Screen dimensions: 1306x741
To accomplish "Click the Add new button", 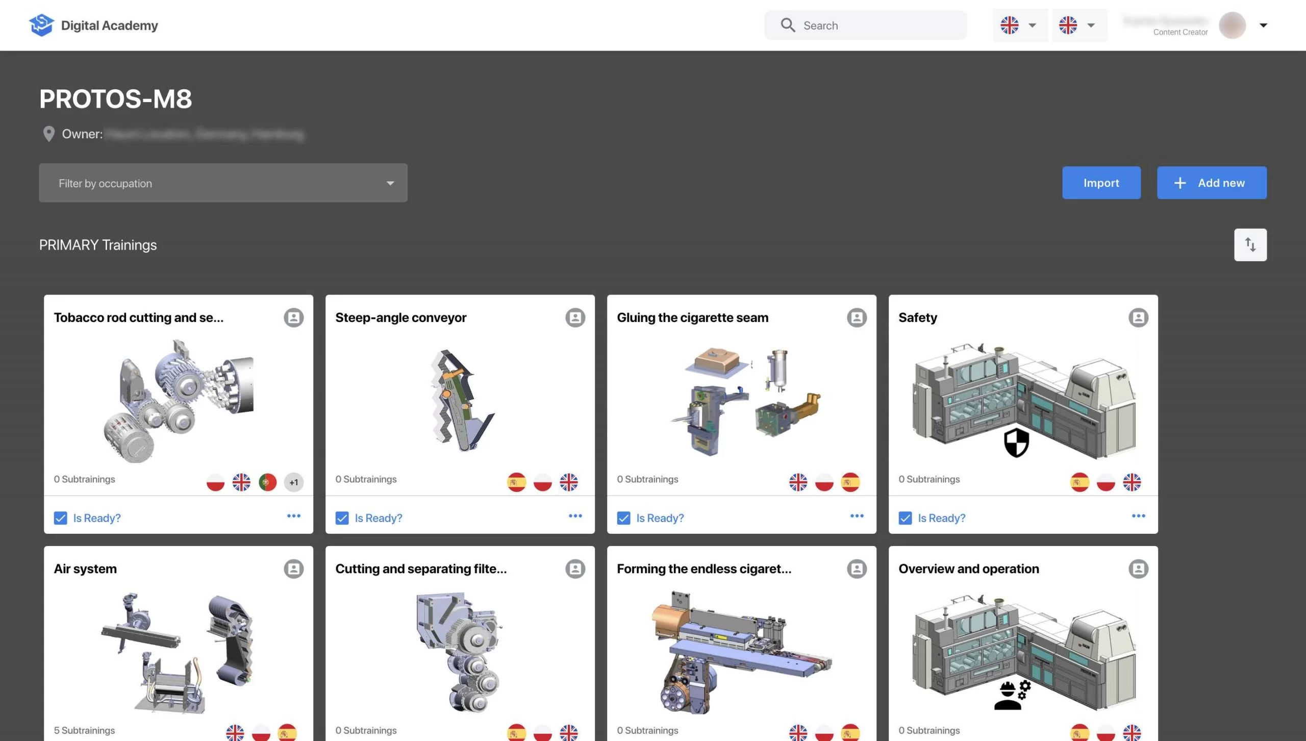I will 1211,183.
